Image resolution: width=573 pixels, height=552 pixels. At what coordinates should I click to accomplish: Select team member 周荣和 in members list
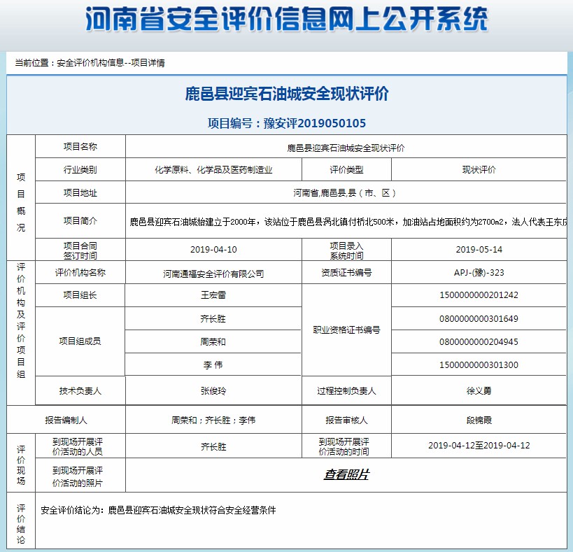[x=213, y=341]
